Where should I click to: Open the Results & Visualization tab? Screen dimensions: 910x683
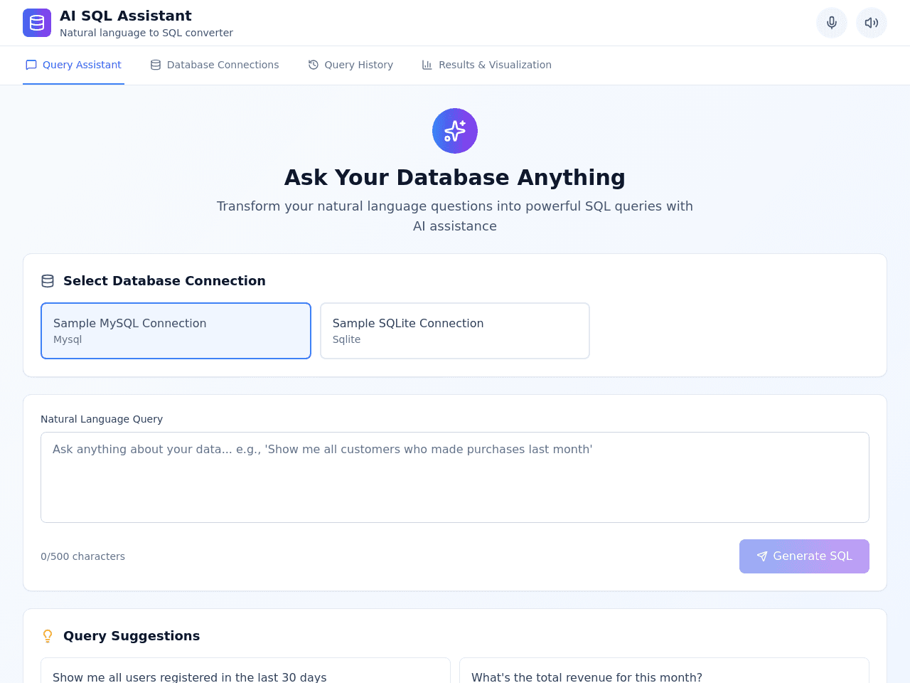tap(487, 65)
